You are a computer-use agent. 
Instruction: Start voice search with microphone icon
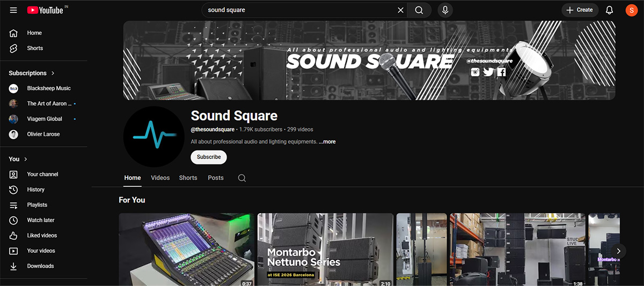[445, 10]
